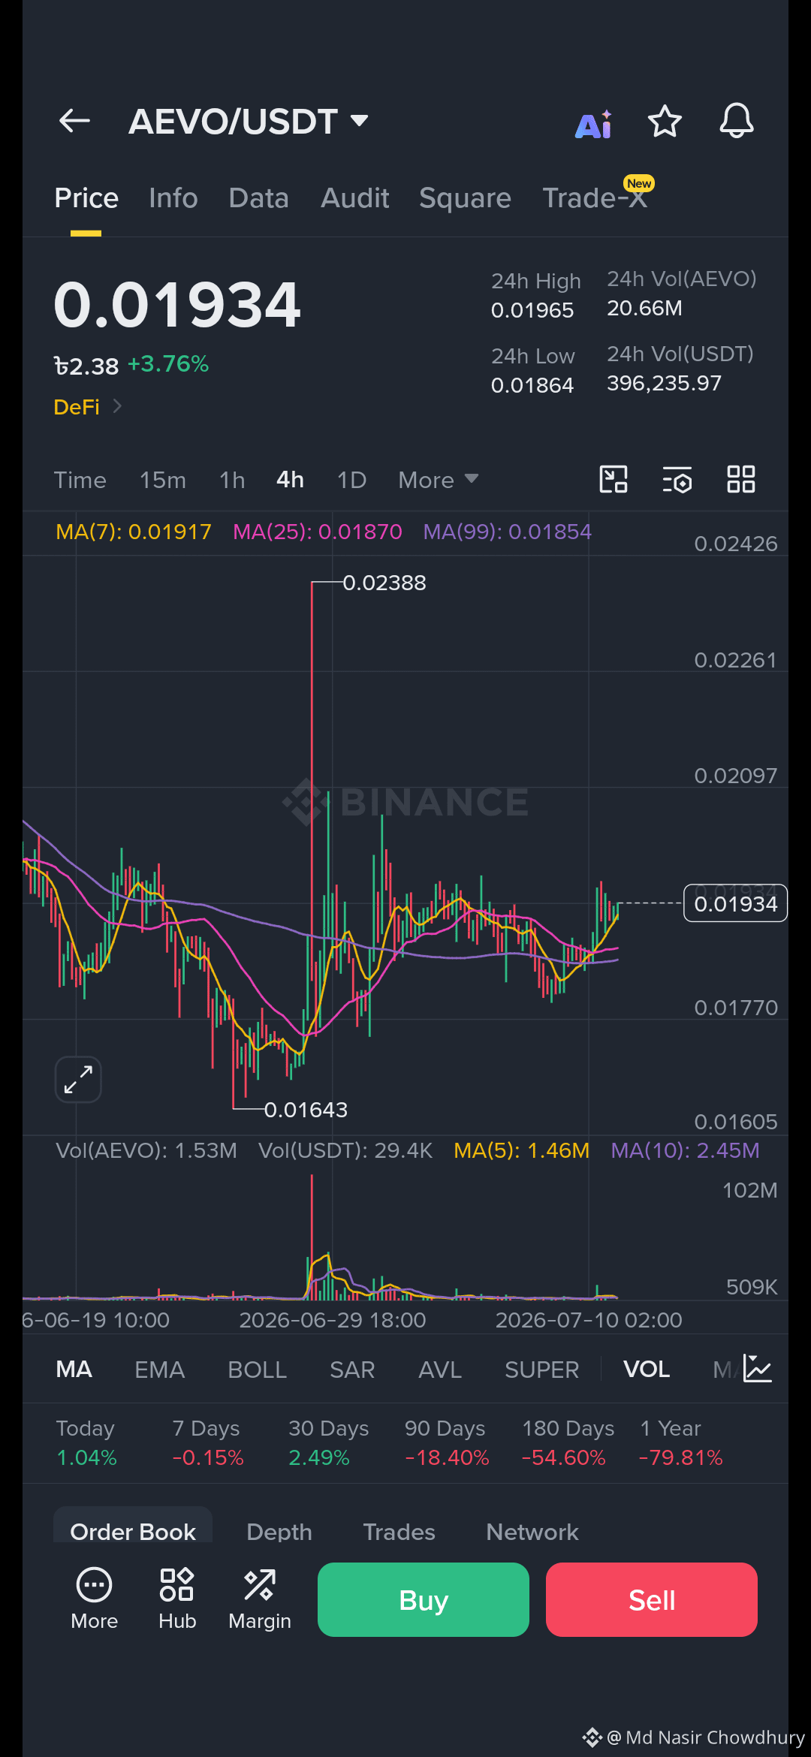Image resolution: width=811 pixels, height=1757 pixels.
Task: Tap the current price 0.01934 axis label
Action: (736, 903)
